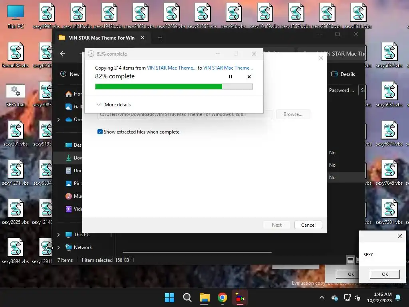Select This PC desktop icon
Image resolution: width=409 pixels, height=307 pixels.
click(x=16, y=16)
